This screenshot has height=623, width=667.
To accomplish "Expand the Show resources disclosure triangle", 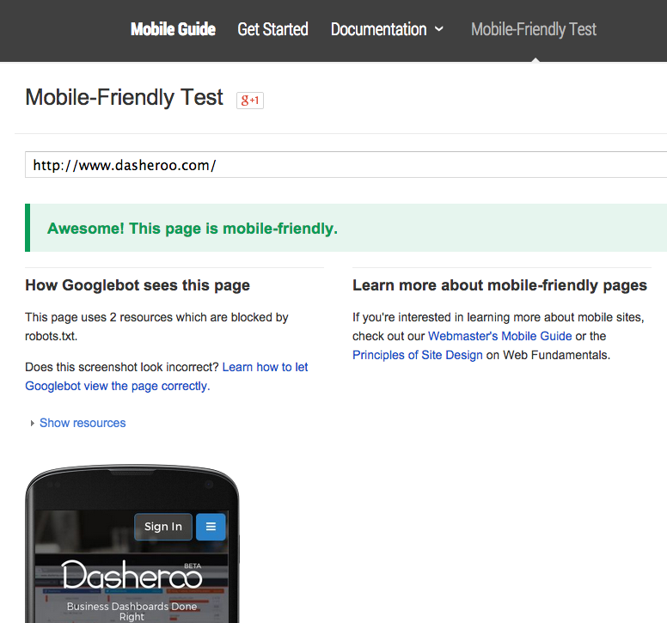I will pyautogui.click(x=33, y=424).
